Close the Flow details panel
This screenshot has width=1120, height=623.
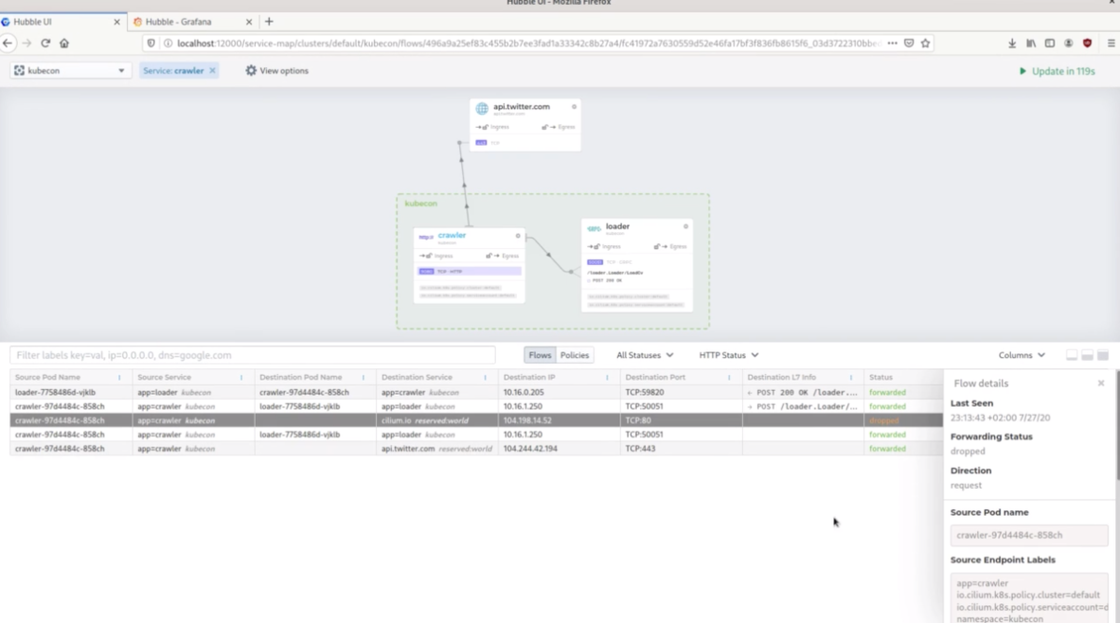[x=1100, y=383]
